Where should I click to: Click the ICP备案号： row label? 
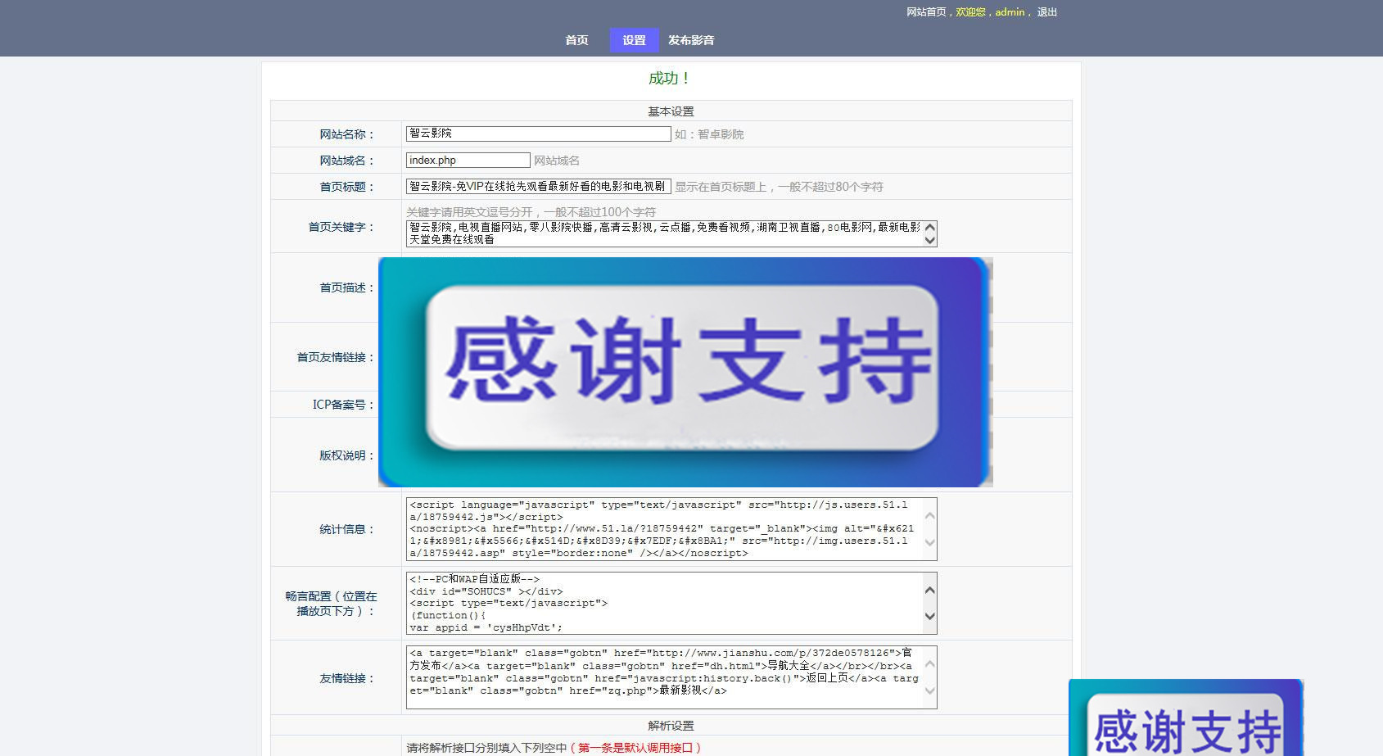coord(344,405)
